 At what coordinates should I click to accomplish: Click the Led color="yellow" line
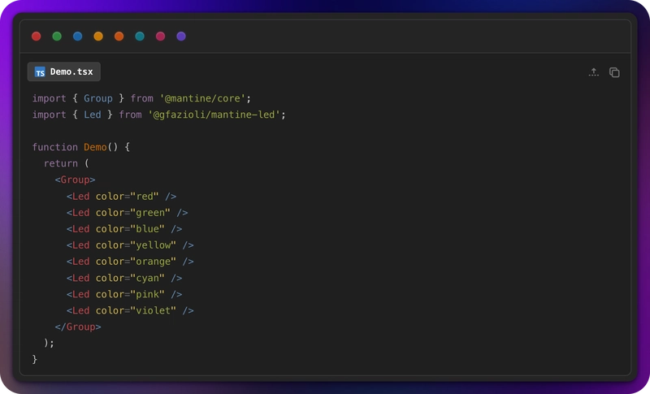click(130, 245)
